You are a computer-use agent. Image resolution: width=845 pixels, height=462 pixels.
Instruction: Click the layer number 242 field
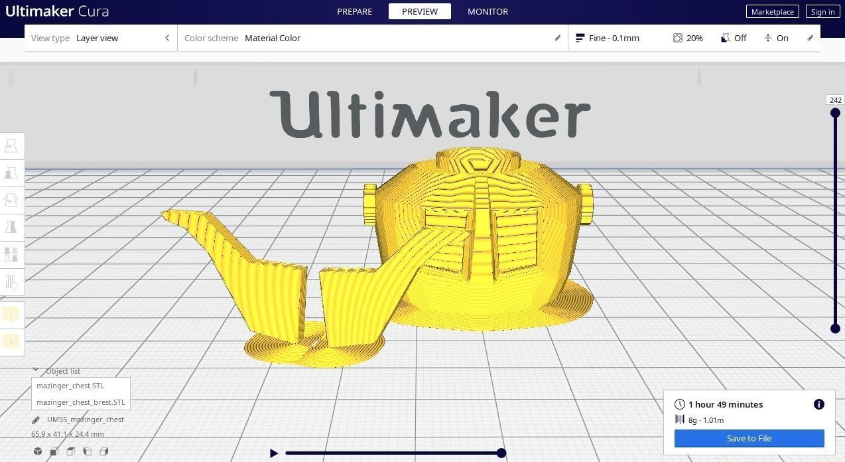click(836, 100)
